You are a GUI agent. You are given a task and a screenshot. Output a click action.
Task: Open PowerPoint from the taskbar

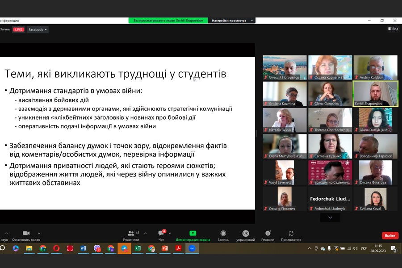(x=165, y=248)
